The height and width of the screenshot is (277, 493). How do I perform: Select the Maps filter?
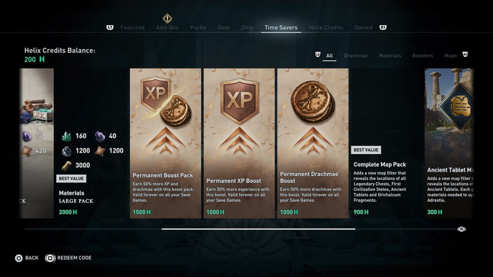pyautogui.click(x=450, y=56)
